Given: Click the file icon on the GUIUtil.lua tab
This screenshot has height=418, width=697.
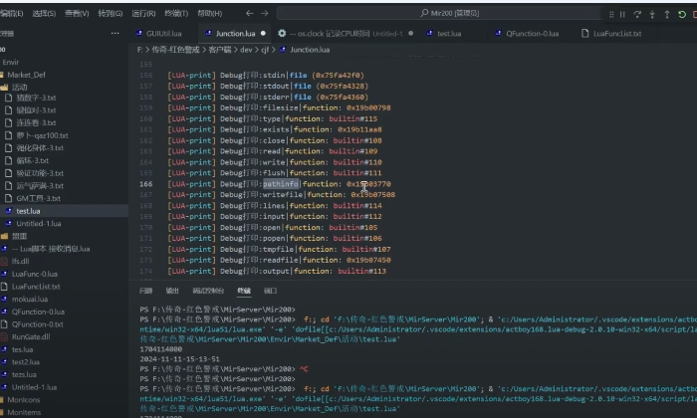Looking at the screenshot, I should point(137,33).
